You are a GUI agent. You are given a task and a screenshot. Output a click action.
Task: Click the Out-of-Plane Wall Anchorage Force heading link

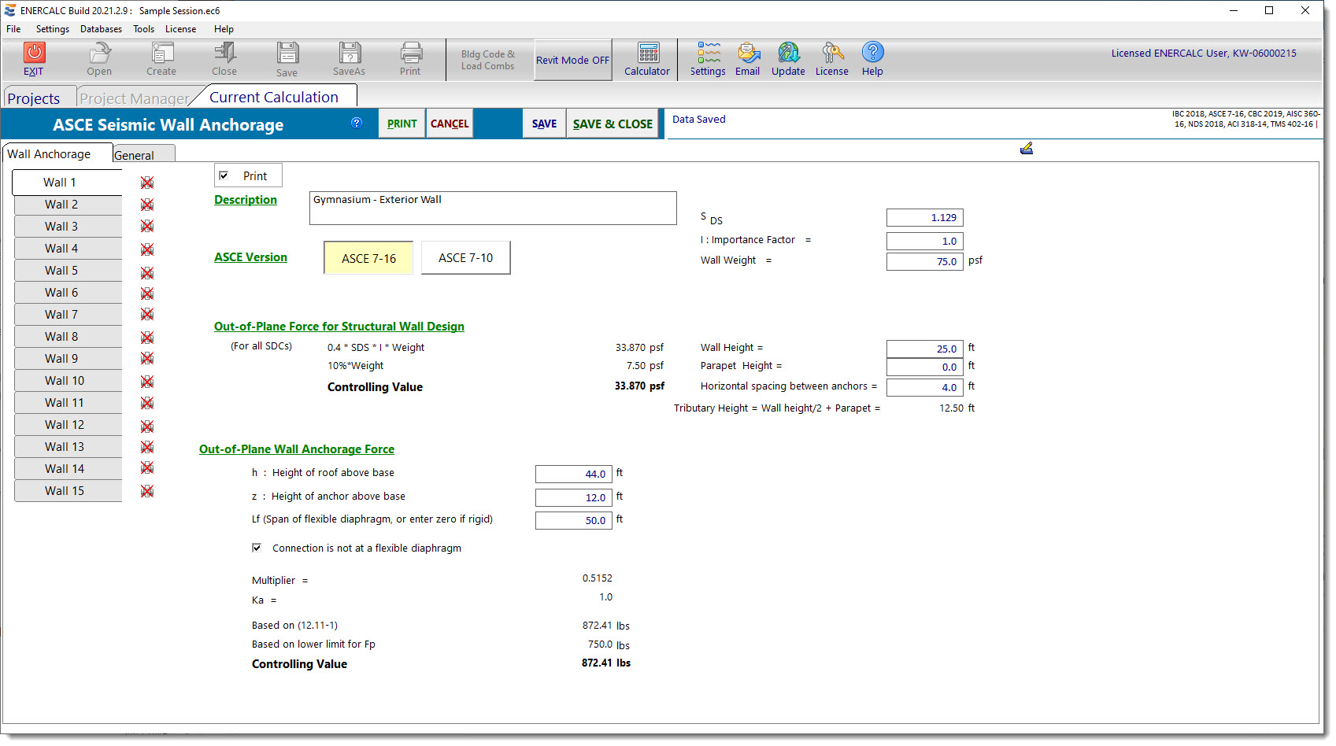click(x=297, y=449)
